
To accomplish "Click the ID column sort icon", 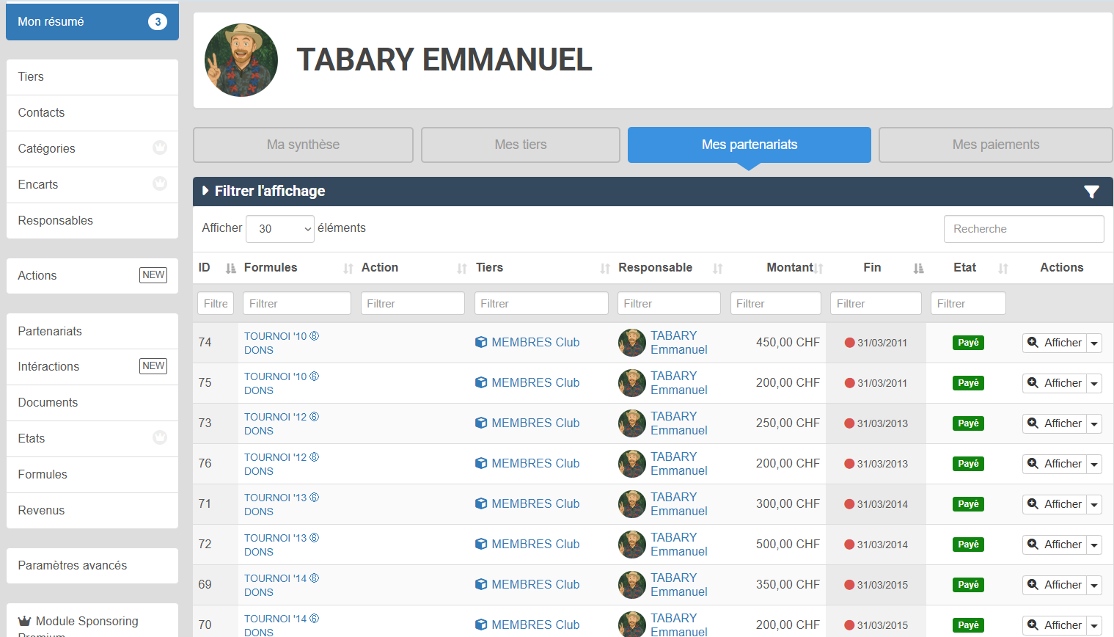I will (x=230, y=269).
